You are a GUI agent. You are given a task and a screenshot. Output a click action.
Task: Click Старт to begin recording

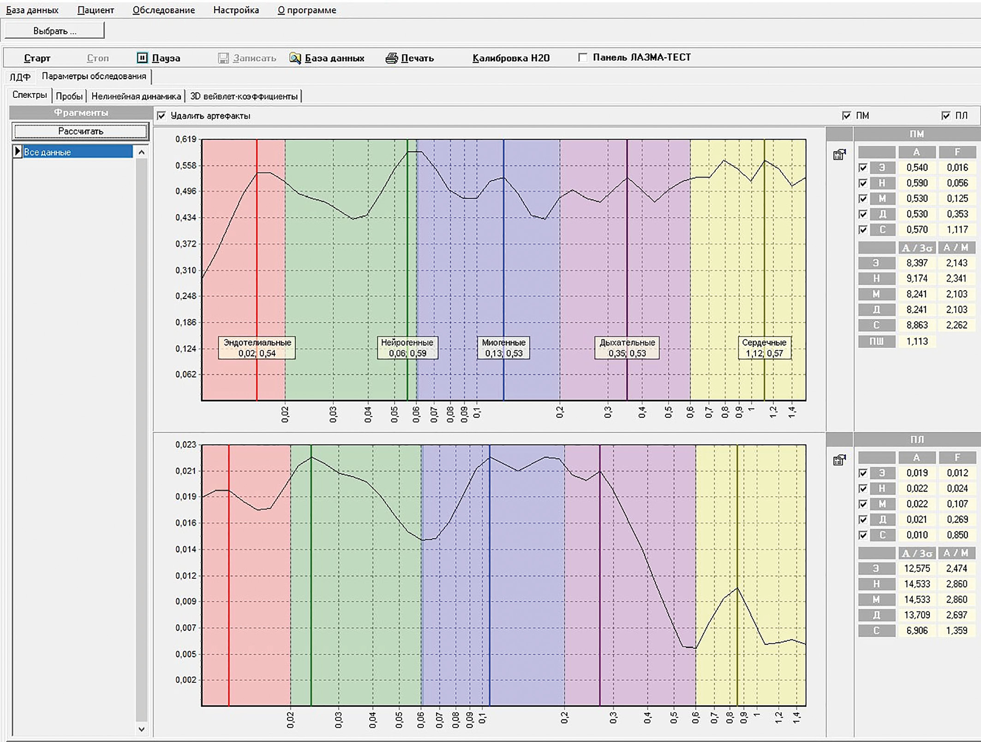tap(37, 58)
